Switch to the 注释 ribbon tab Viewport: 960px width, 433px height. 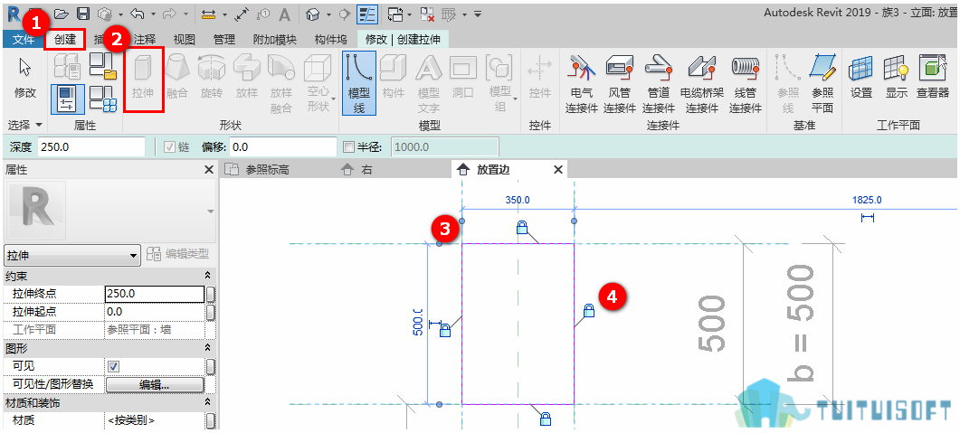145,40
